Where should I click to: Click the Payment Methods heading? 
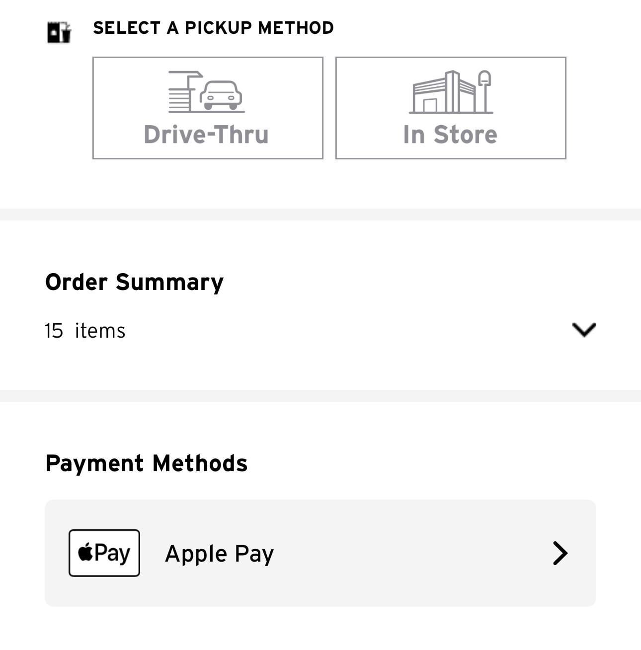point(146,463)
